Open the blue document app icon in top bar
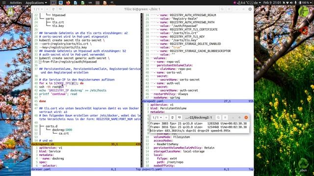Image resolution: width=314 pixels, height=176 pixels. click(76, 2)
